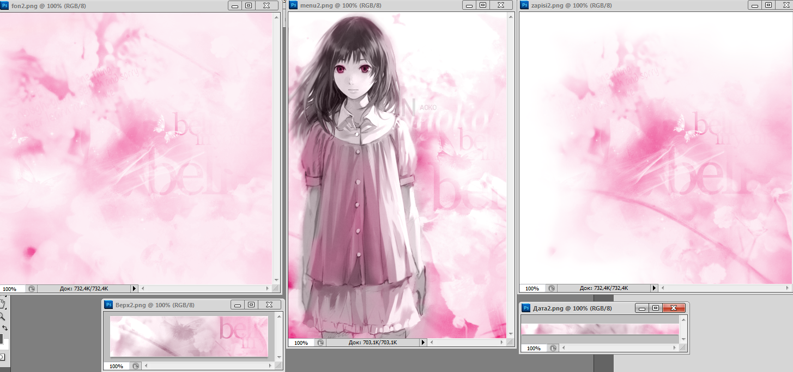Click the status preview icon in Верх2.png
The width and height of the screenshot is (793, 372).
[136, 366]
